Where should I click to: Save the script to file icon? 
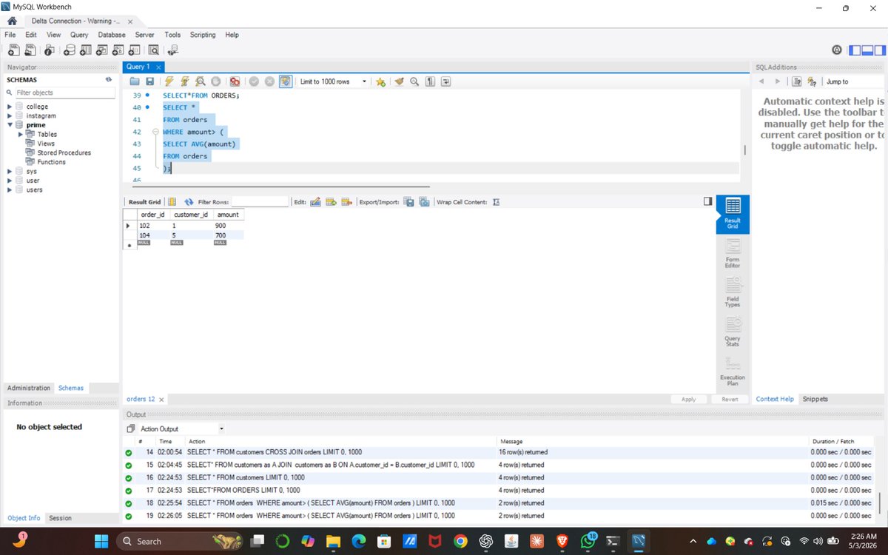pyautogui.click(x=149, y=81)
